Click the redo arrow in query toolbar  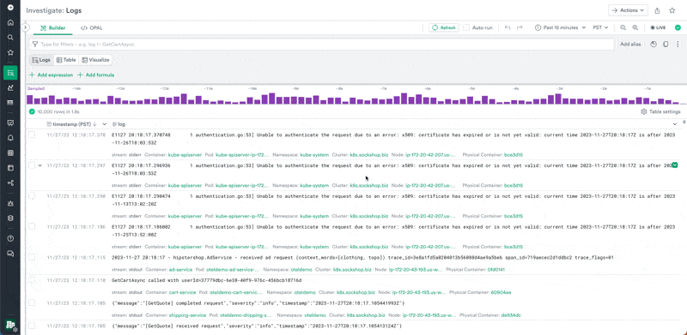pos(520,27)
